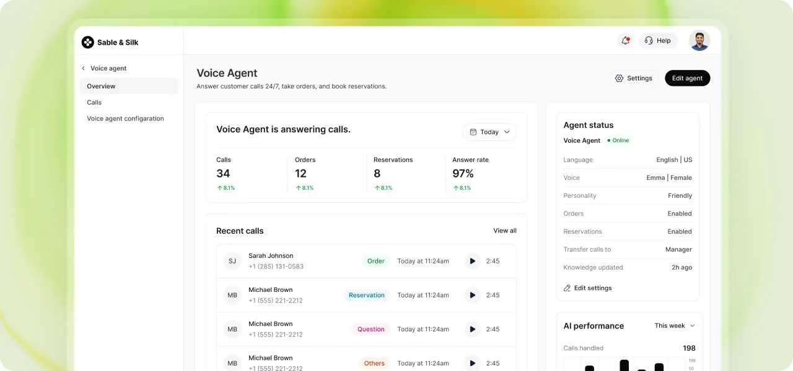Play the Reservation call recording

(x=473, y=295)
